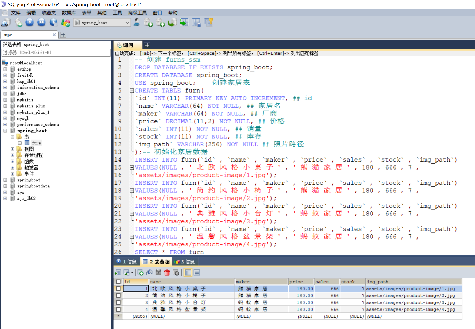Add a new connection tab with plus
Viewport: 475px width, 329px height.
63,35
